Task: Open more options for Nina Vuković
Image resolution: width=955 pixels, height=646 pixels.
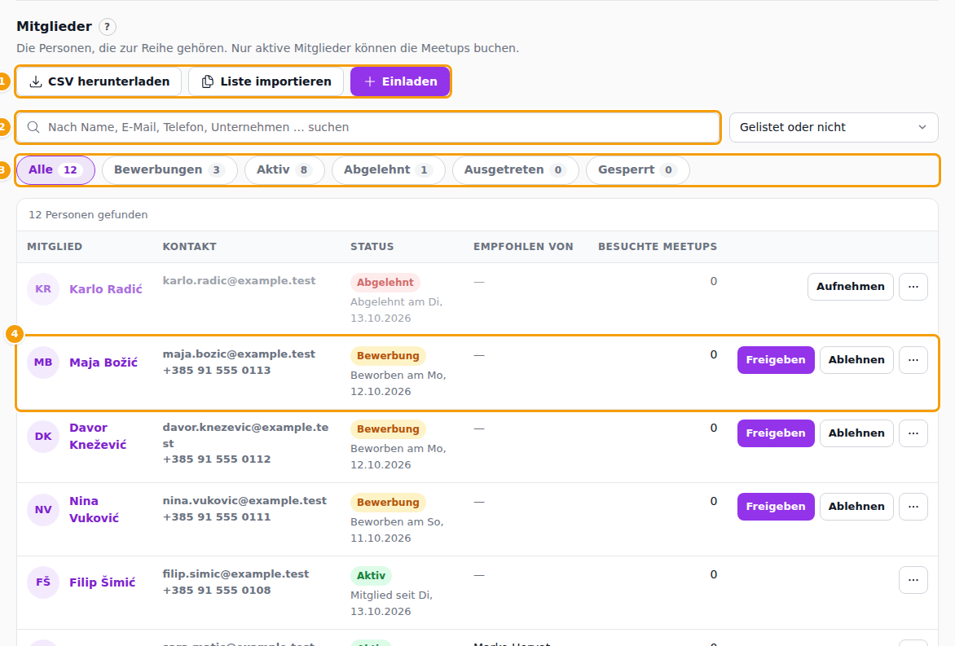Action: coord(913,507)
